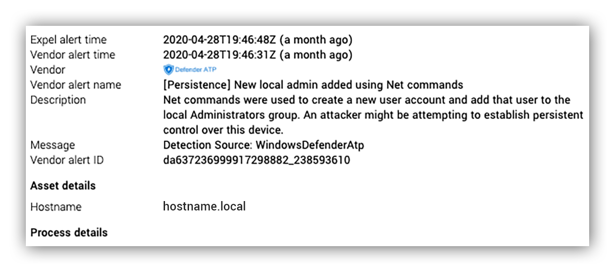Click the Defender ATP shield icon
The image size is (615, 272).
point(168,70)
